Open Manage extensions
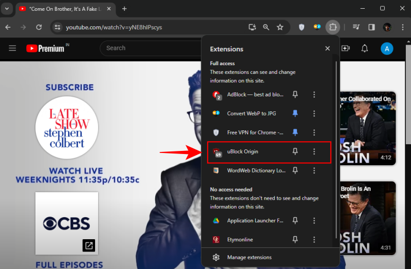 [x=270, y=257]
